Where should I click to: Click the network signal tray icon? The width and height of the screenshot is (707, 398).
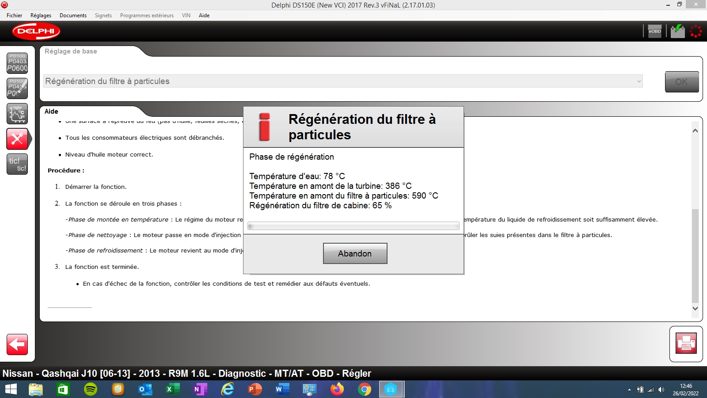[x=651, y=390]
